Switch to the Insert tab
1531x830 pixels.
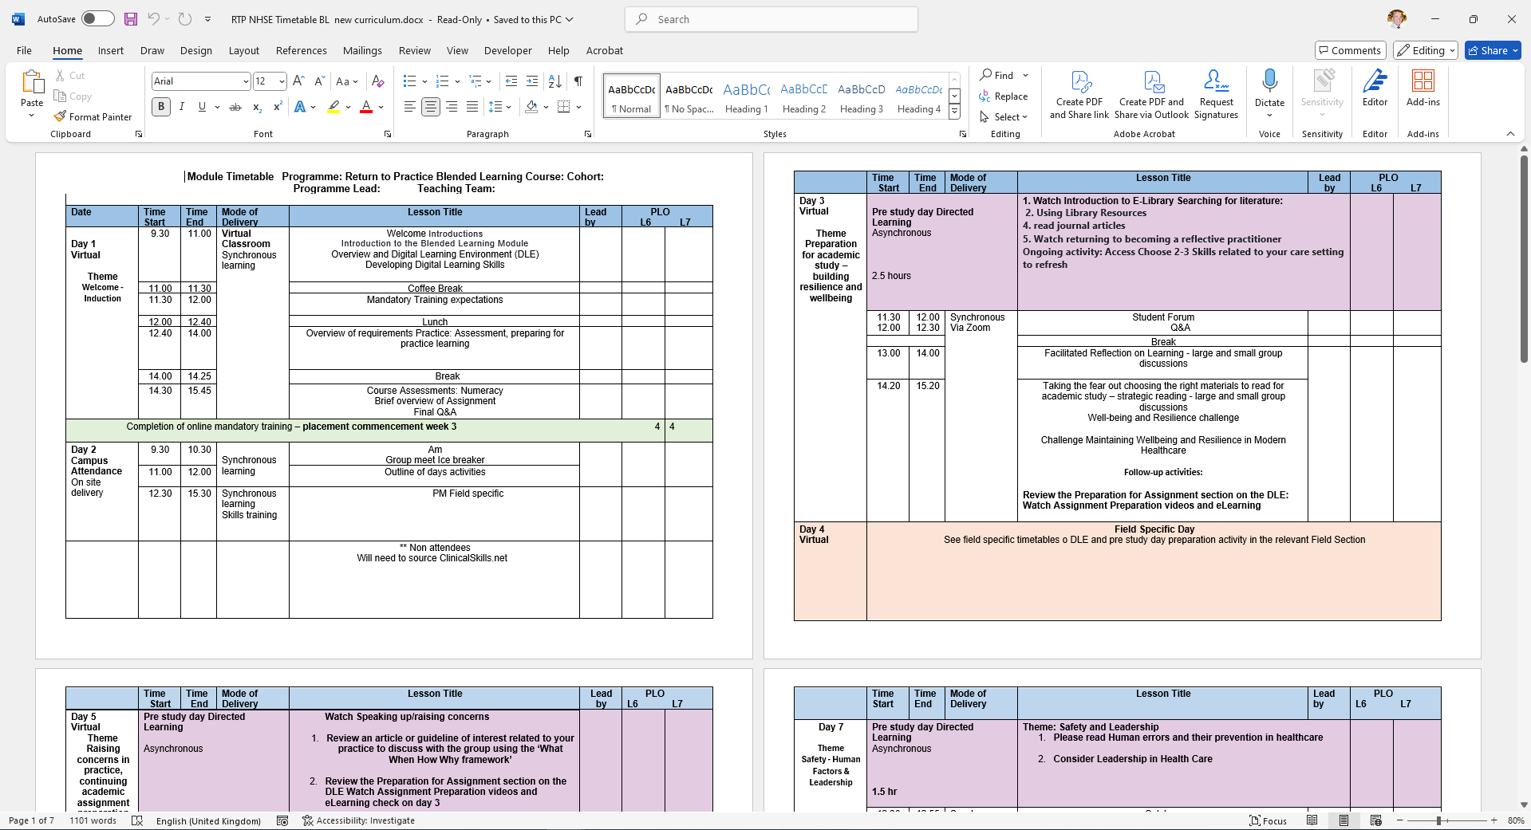pos(111,50)
